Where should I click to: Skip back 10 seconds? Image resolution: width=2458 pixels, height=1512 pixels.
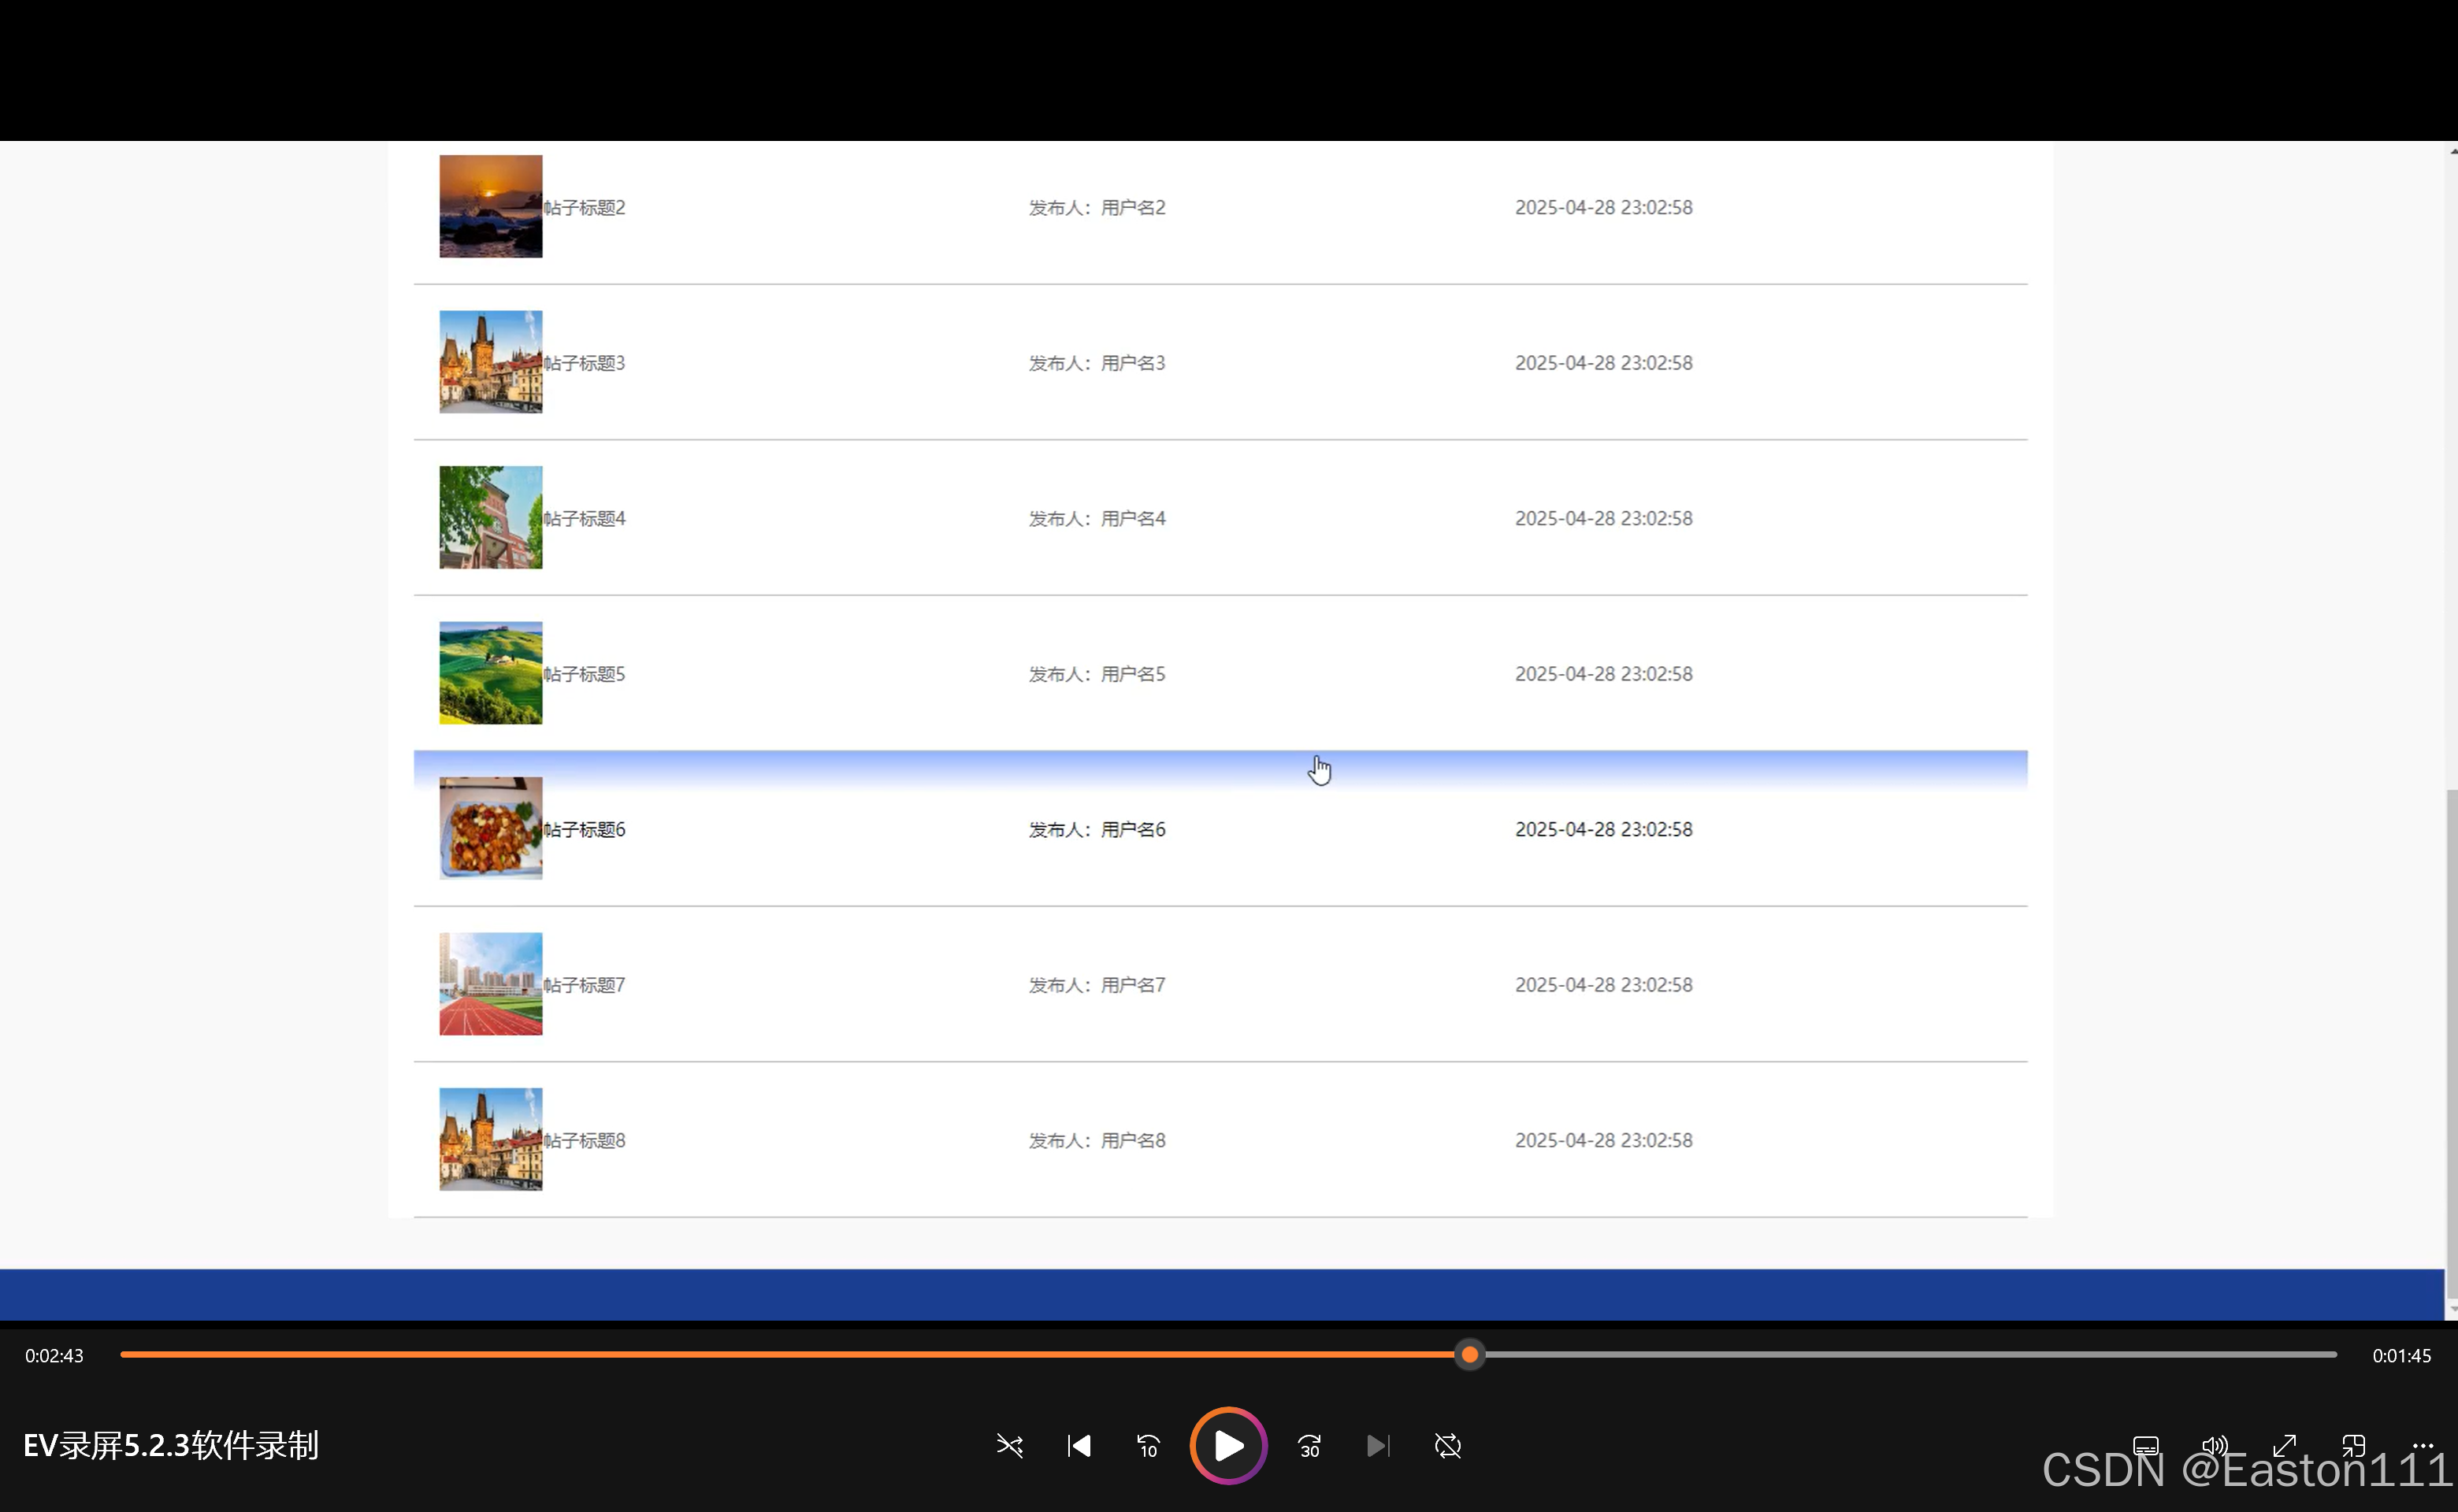tap(1148, 1446)
